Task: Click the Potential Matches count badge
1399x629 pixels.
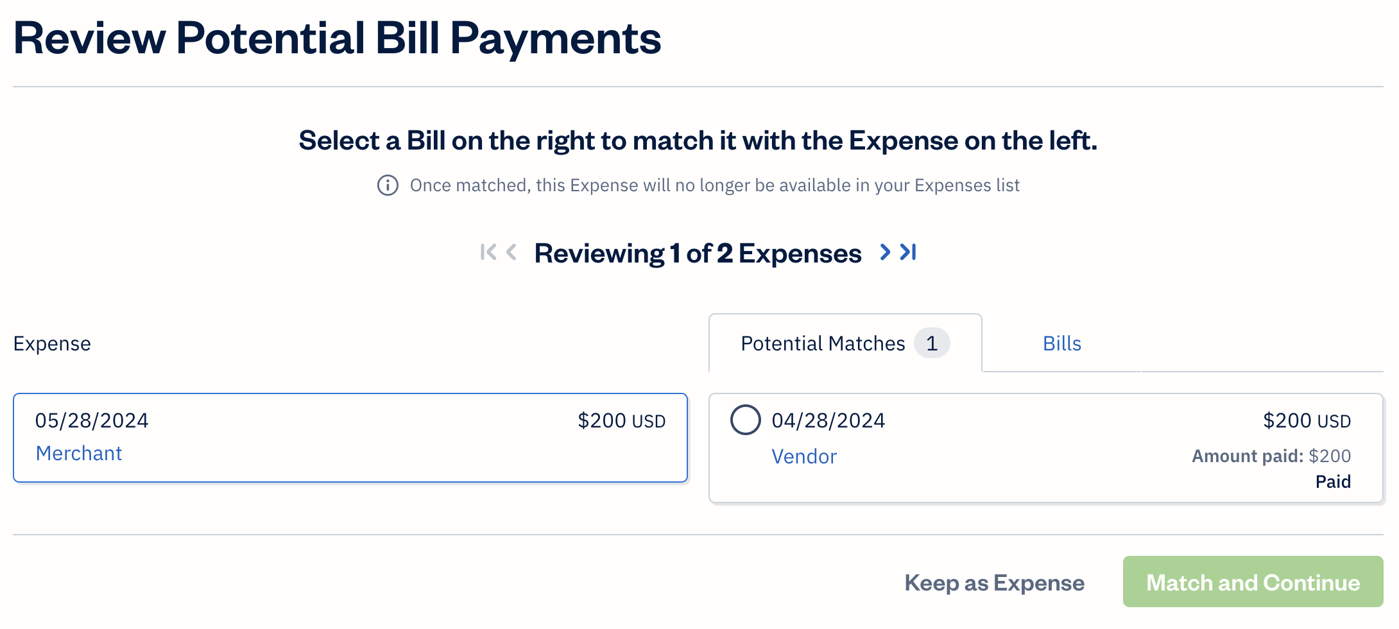Action: [932, 343]
